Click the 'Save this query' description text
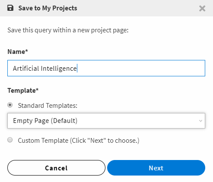213x182 pixels. (x=68, y=30)
